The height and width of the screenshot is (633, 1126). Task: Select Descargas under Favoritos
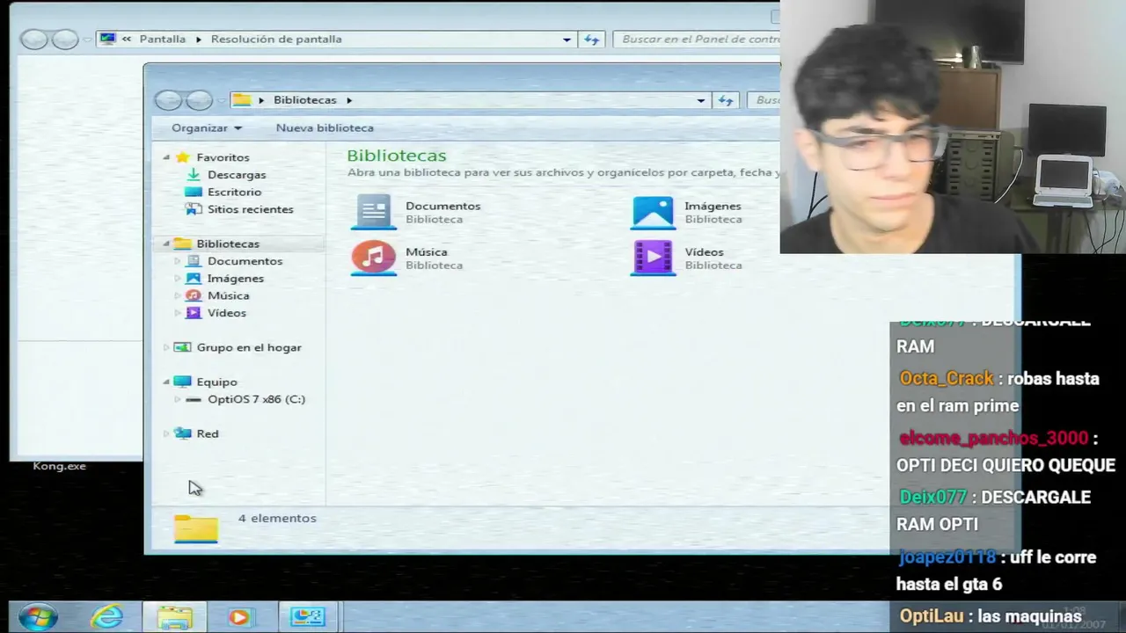coord(237,174)
